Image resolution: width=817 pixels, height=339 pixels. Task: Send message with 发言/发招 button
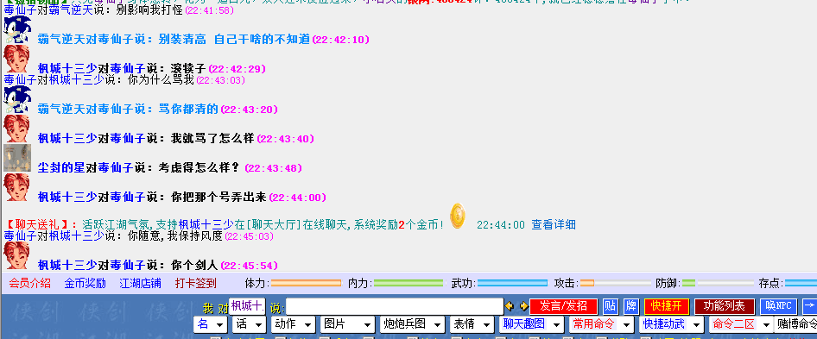[563, 306]
